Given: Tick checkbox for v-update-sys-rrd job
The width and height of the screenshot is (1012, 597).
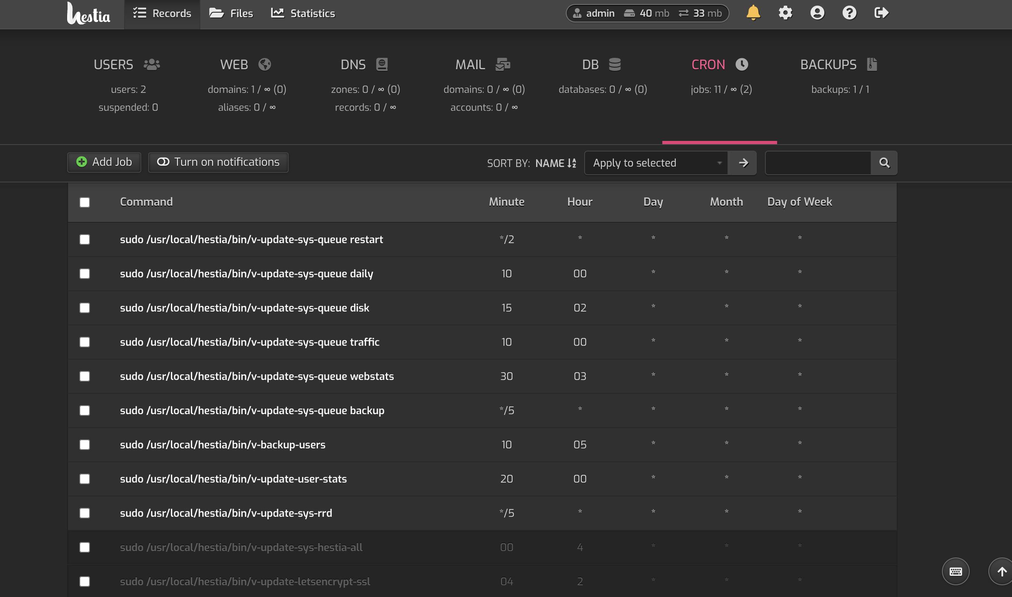Looking at the screenshot, I should [x=85, y=513].
